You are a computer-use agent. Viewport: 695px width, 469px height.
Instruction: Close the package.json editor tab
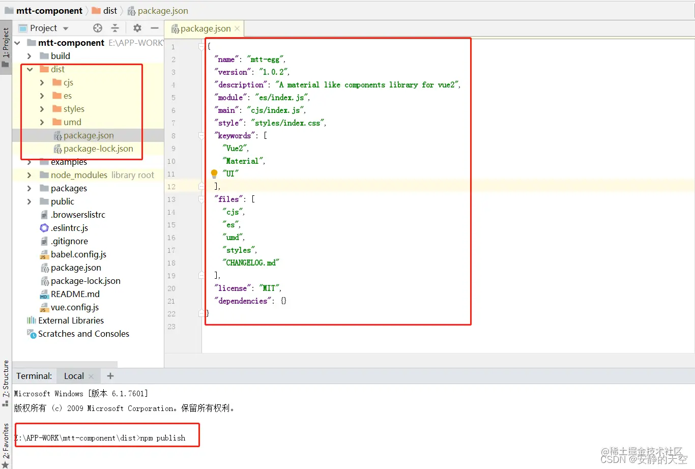pyautogui.click(x=237, y=28)
